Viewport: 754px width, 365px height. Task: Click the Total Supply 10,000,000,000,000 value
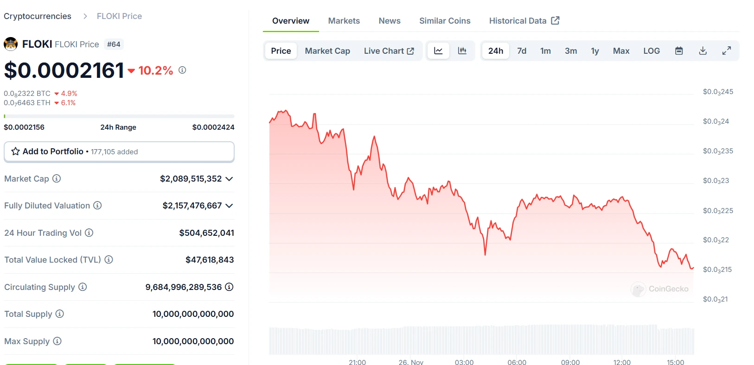pos(193,314)
